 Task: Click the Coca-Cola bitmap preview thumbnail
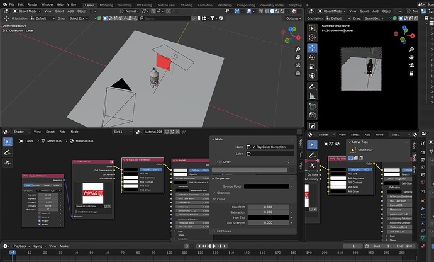(93, 193)
